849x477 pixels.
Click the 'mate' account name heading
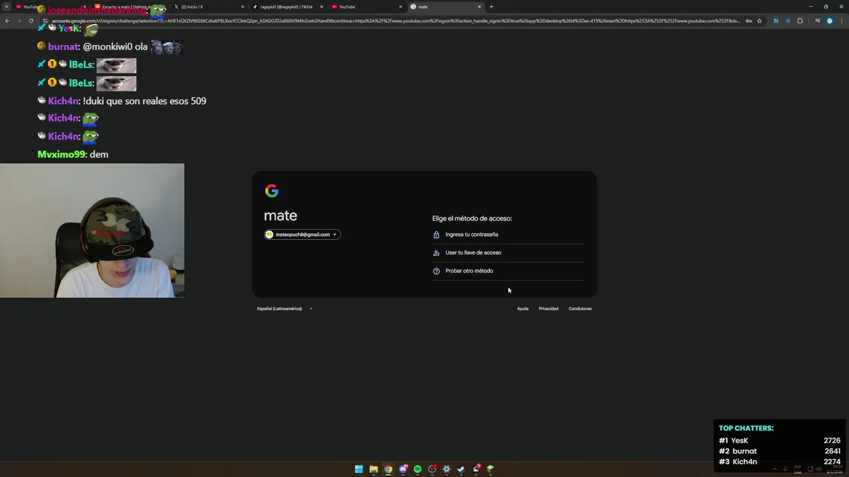click(x=281, y=216)
